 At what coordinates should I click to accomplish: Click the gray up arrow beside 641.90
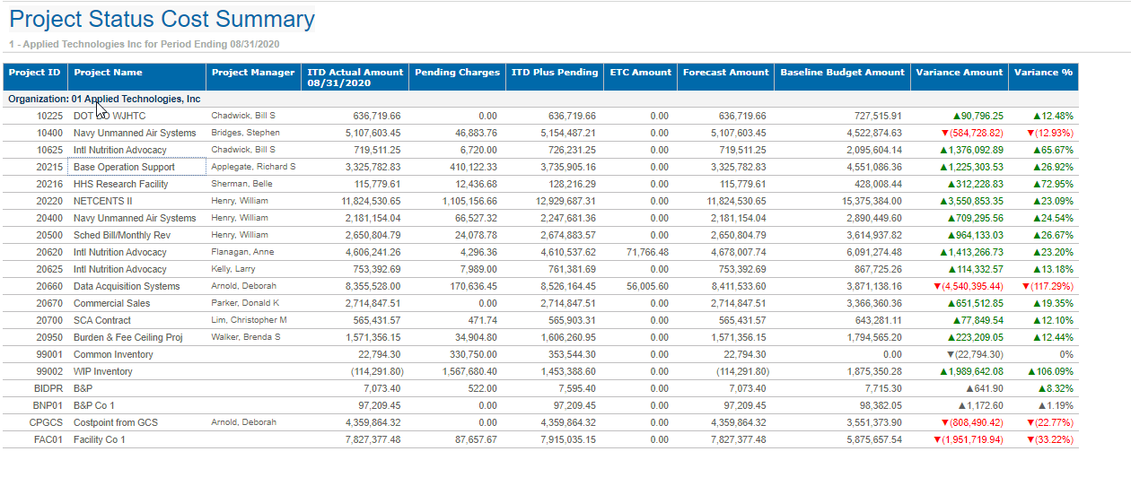(x=969, y=389)
